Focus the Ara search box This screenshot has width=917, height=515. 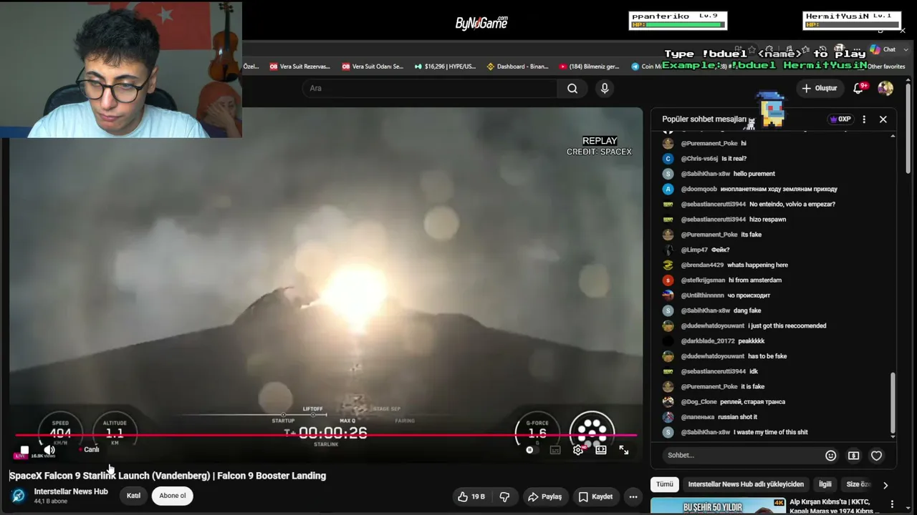pos(430,89)
